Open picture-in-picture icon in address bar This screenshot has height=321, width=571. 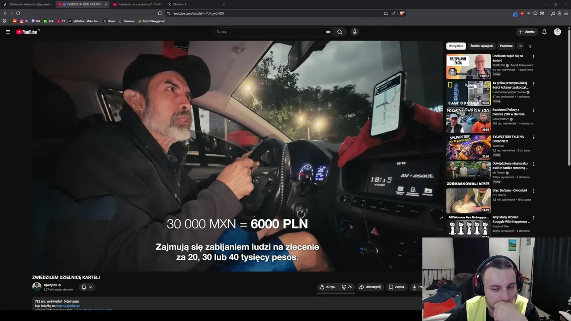click(386, 13)
